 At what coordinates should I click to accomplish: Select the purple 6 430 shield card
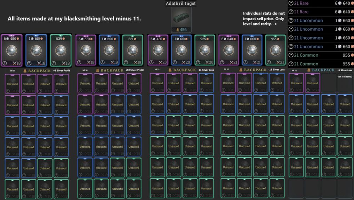tap(158, 50)
